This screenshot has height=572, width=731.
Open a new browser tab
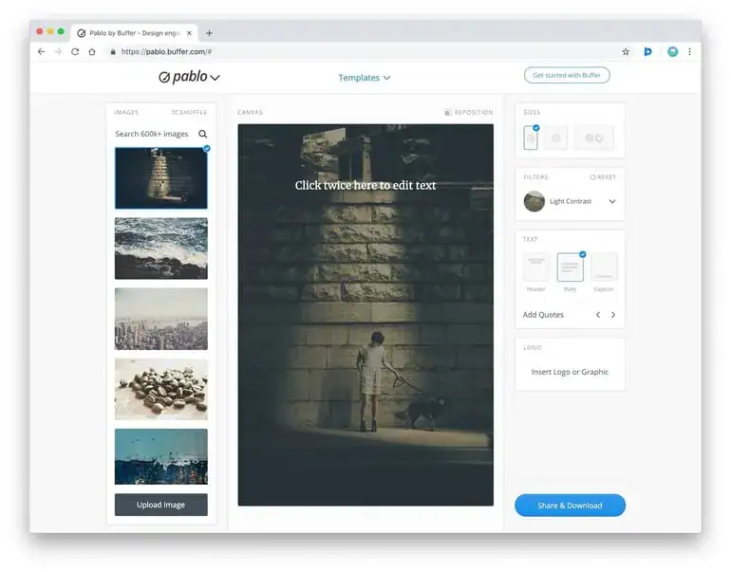209,32
